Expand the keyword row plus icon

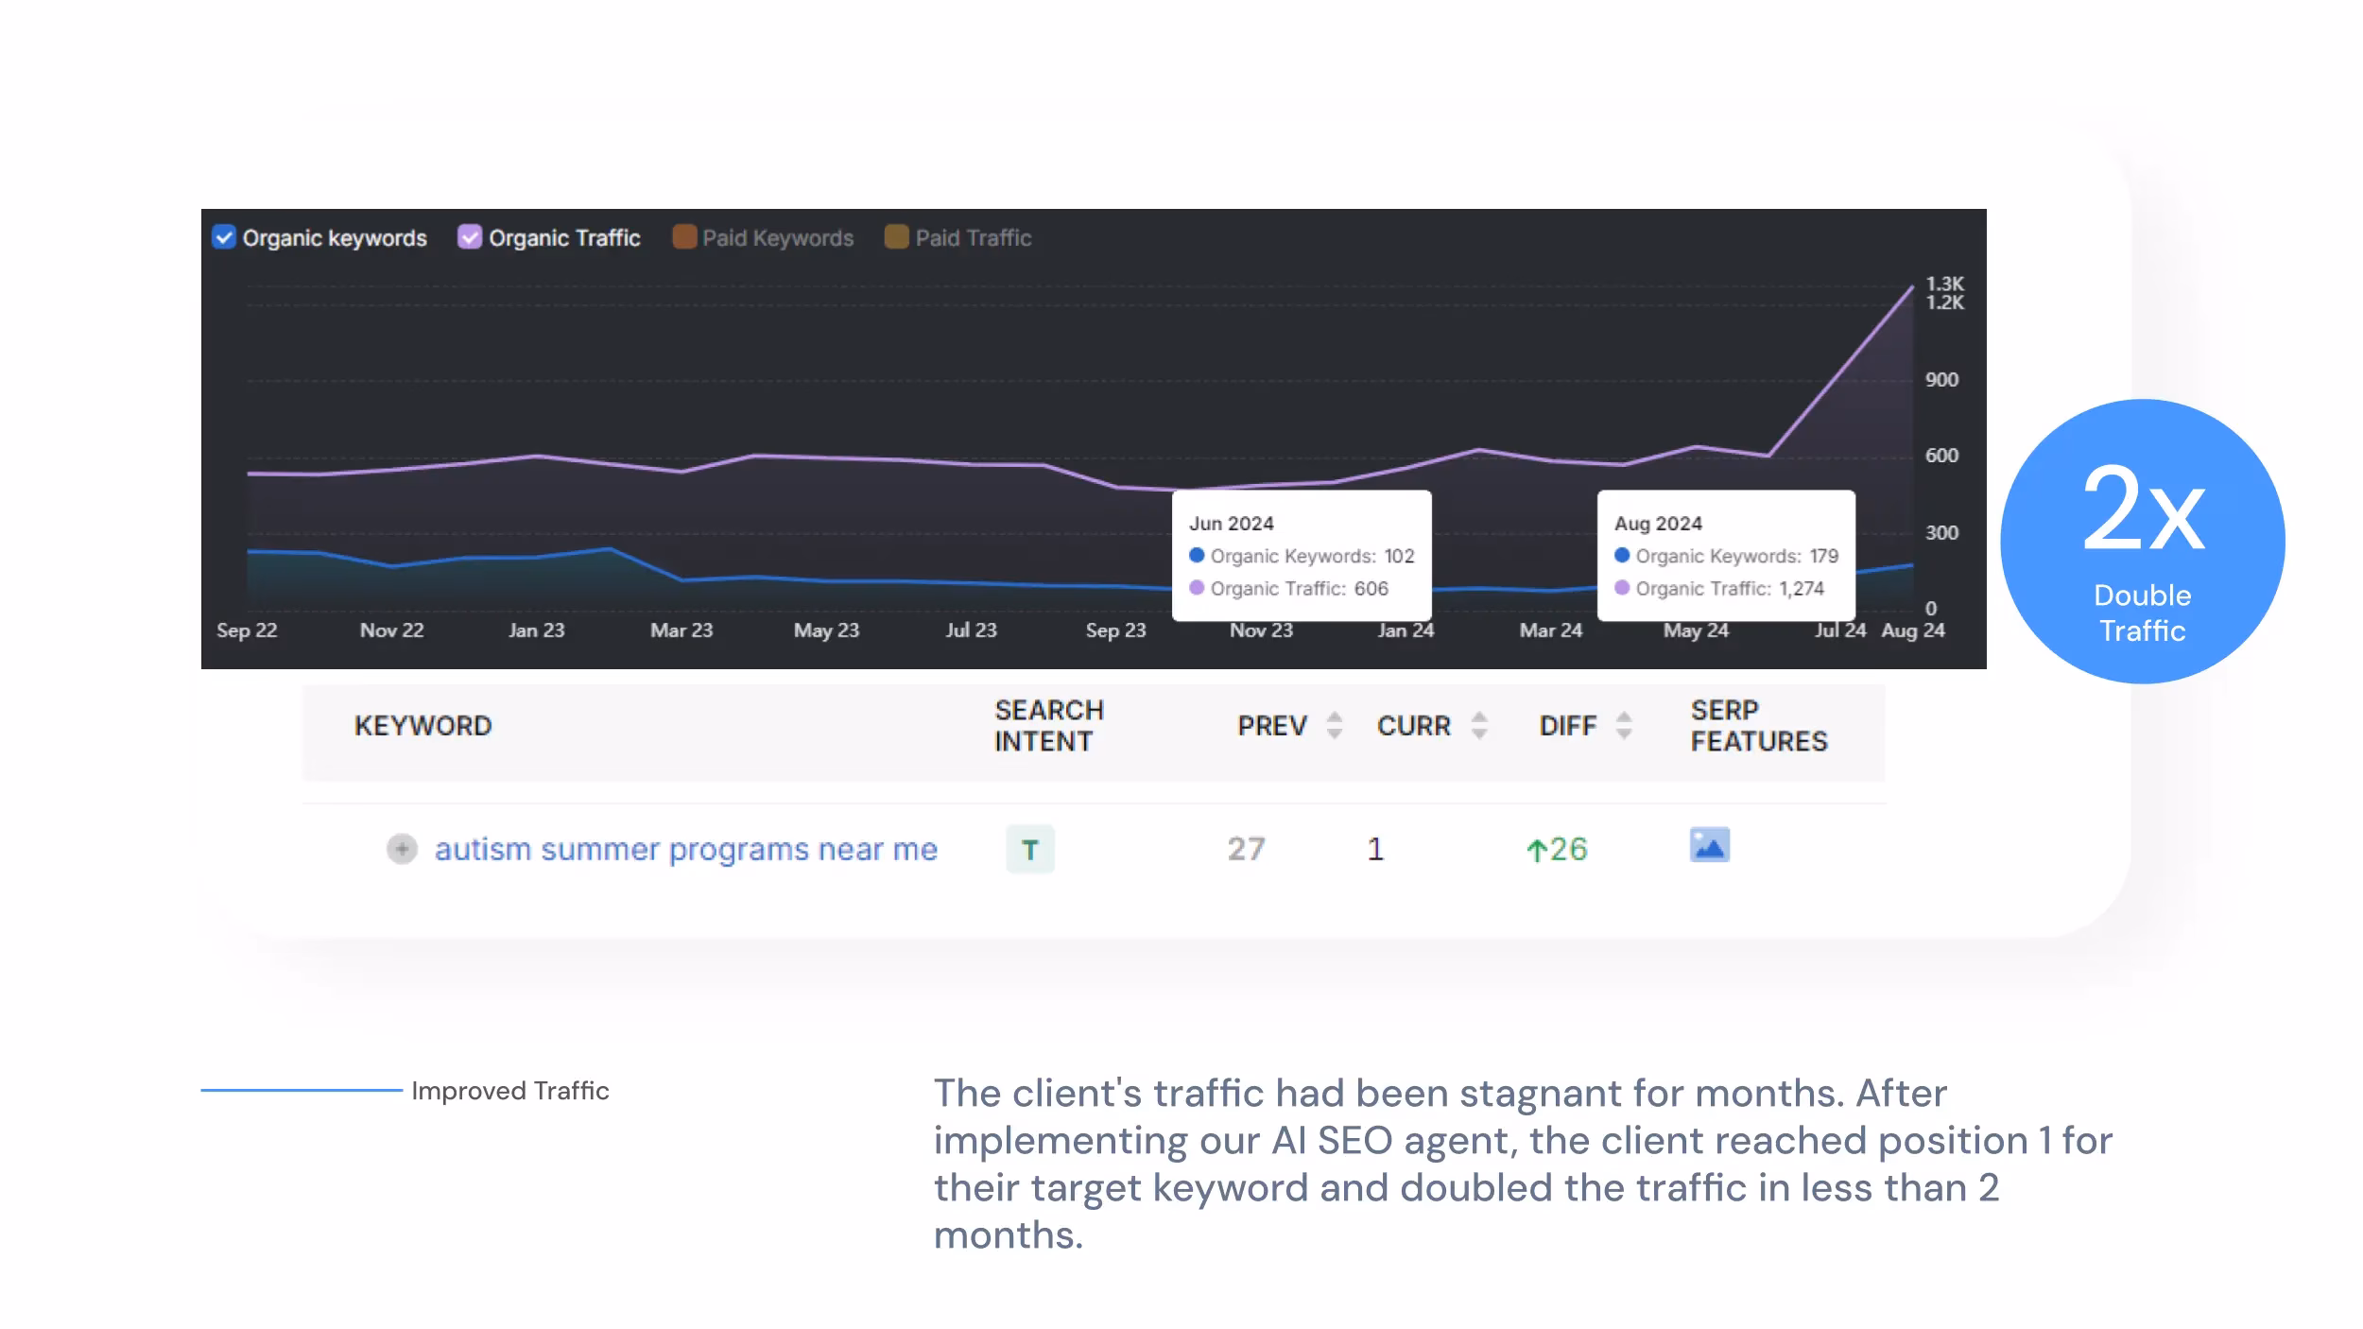pyautogui.click(x=402, y=849)
